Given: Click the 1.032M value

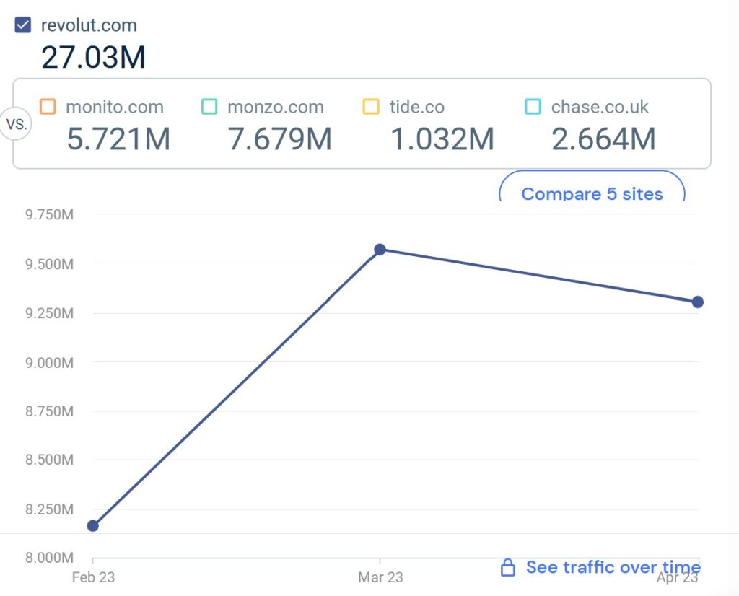Looking at the screenshot, I should point(442,139).
